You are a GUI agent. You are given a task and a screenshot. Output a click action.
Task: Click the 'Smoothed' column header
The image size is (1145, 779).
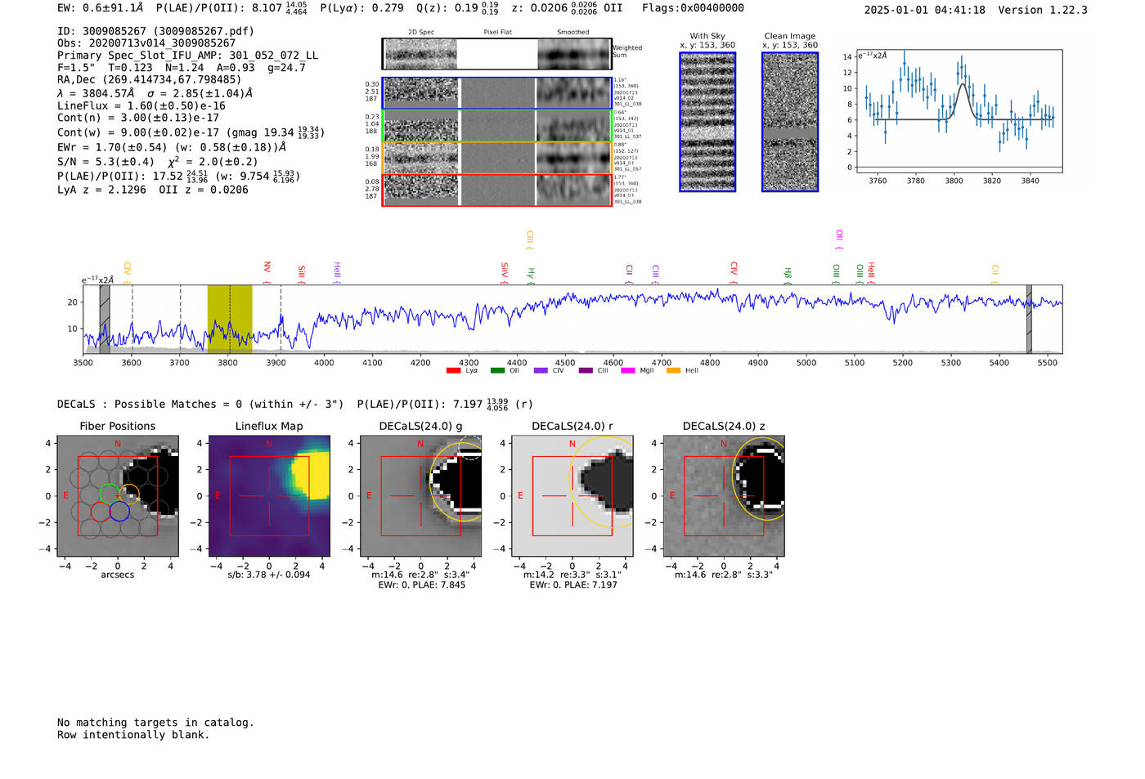click(573, 33)
